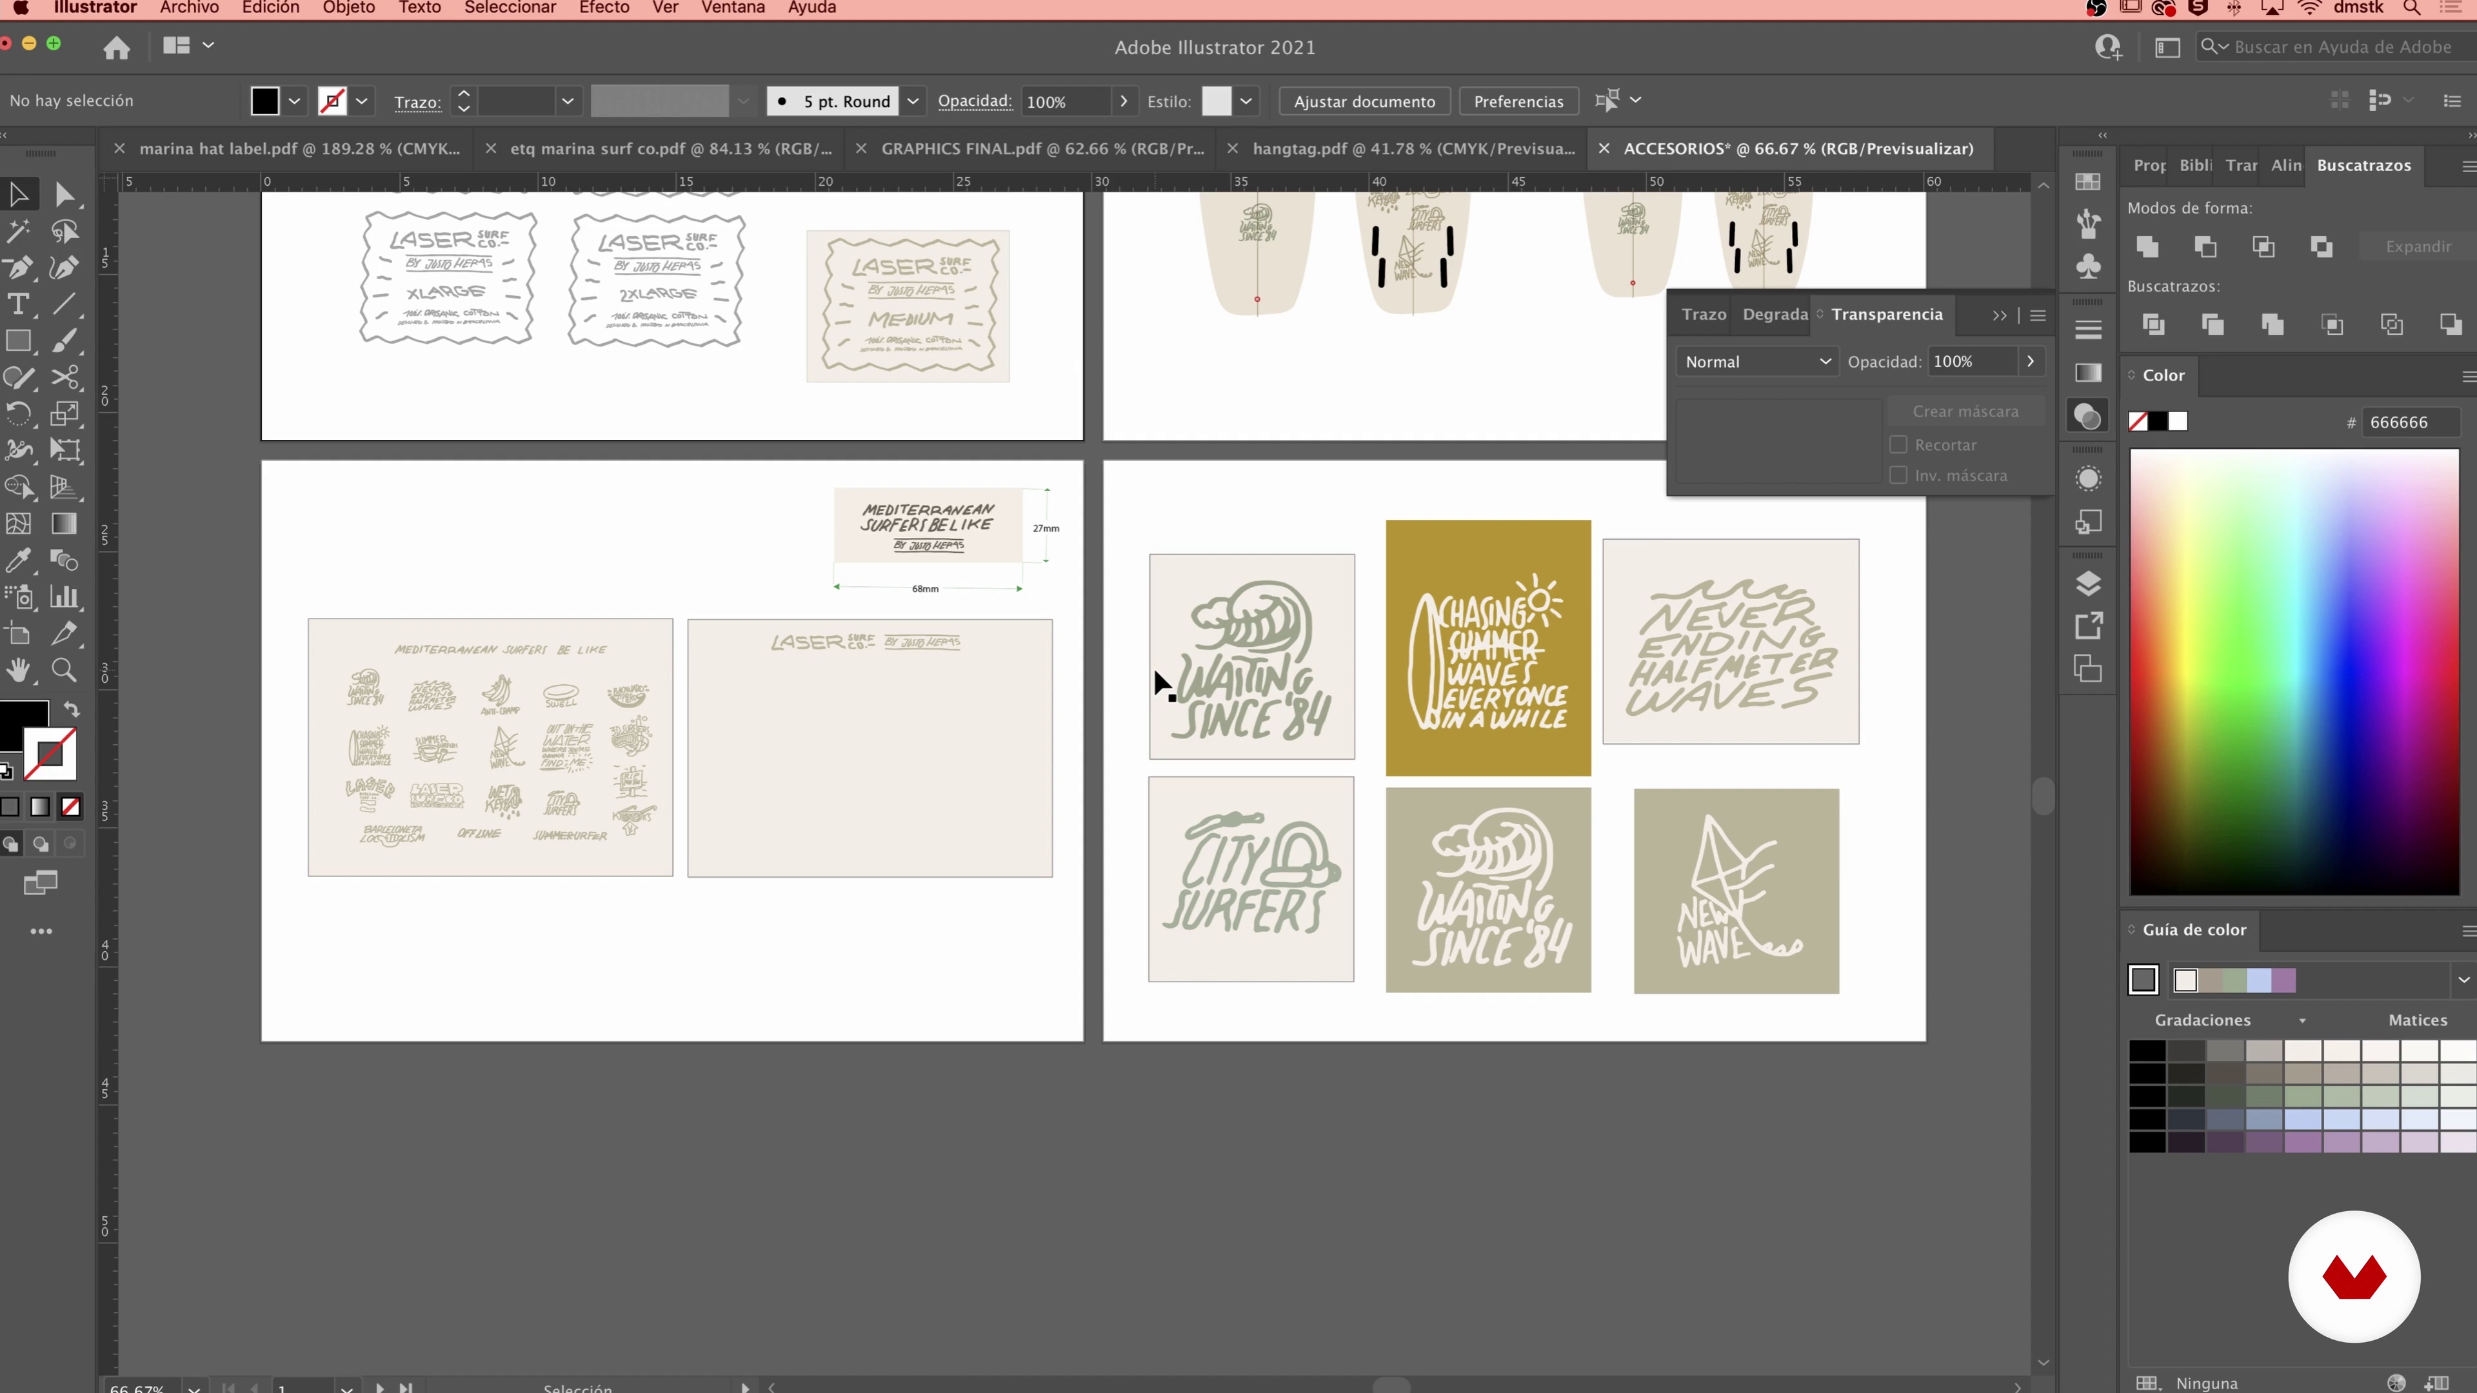Select the Pen tool
This screenshot has height=1393, width=2477.
pyautogui.click(x=18, y=268)
